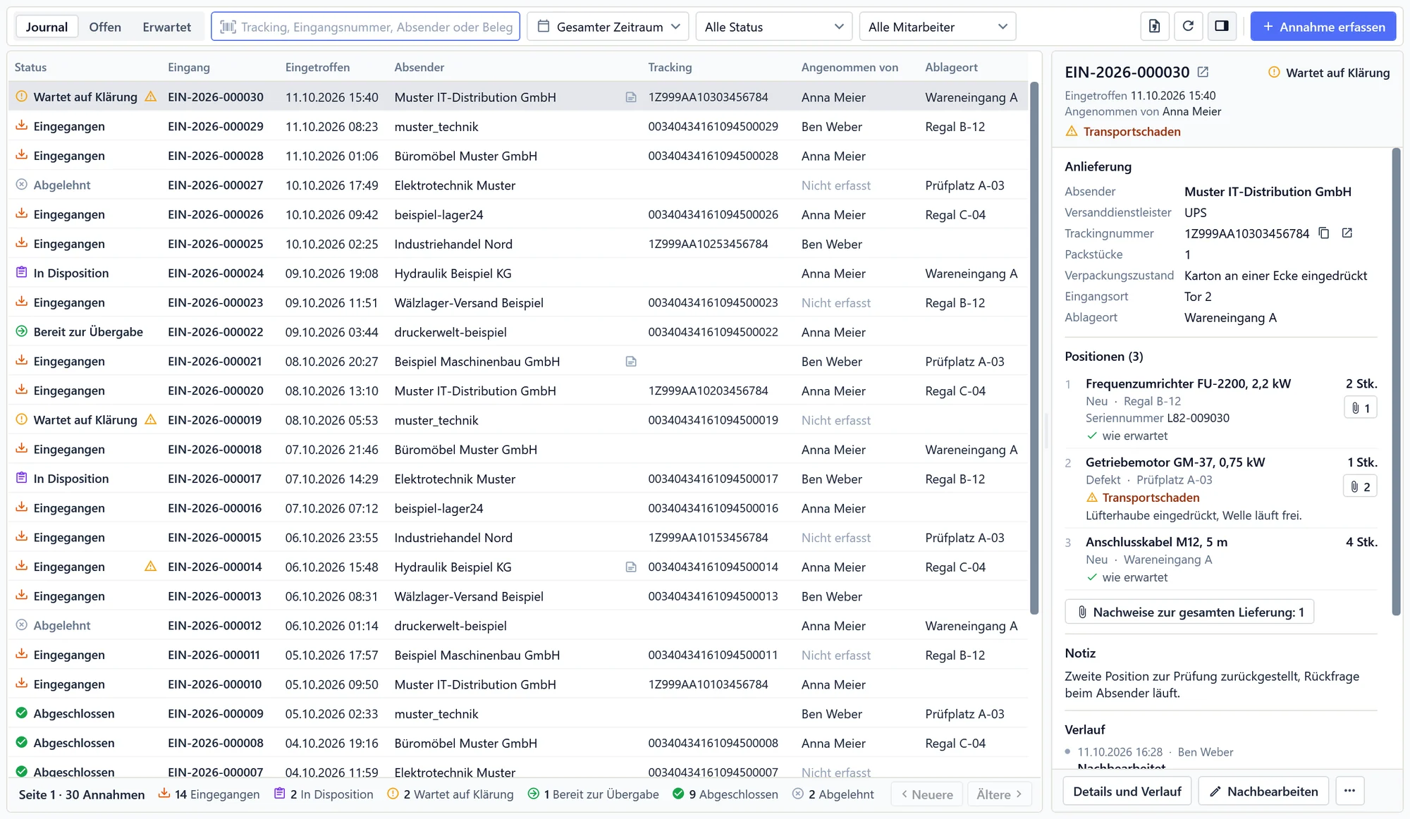This screenshot has width=1410, height=819.
Task: Click note icon in EIN-2026-000021 row
Action: pos(631,362)
